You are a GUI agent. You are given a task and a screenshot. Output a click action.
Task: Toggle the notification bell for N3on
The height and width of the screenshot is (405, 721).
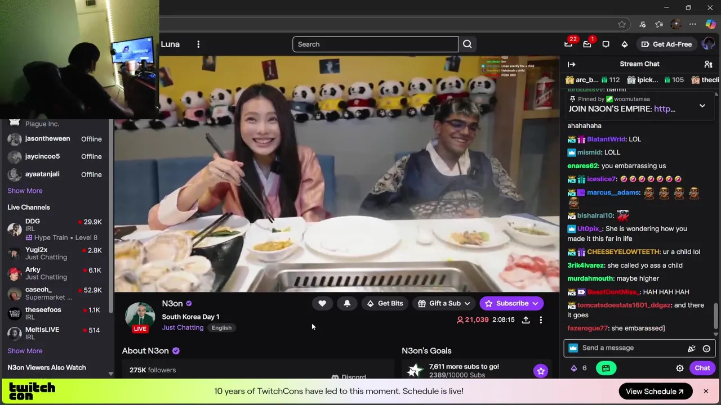[347, 303]
